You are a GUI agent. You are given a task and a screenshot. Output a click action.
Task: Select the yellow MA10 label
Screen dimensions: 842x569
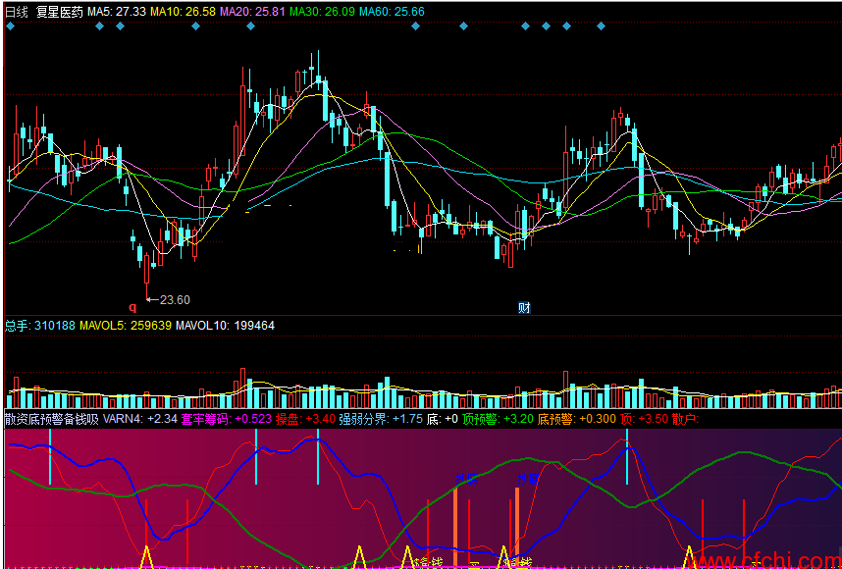point(182,11)
